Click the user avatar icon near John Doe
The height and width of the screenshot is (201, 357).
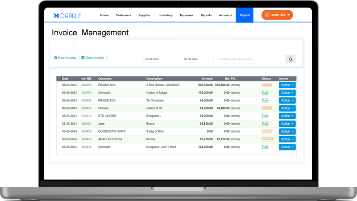coord(267,15)
